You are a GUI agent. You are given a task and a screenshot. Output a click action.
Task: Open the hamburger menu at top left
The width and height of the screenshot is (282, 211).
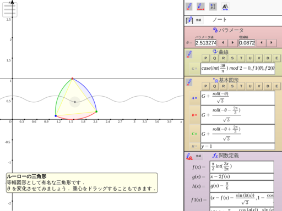(10, 10)
